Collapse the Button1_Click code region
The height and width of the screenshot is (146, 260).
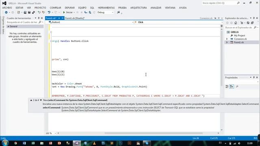click(x=51, y=41)
